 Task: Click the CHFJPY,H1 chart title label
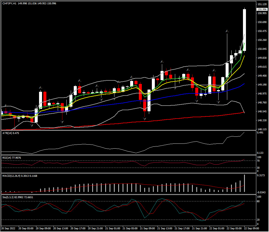pos(9,3)
